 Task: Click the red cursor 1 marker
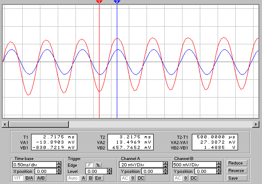click(99, 2)
